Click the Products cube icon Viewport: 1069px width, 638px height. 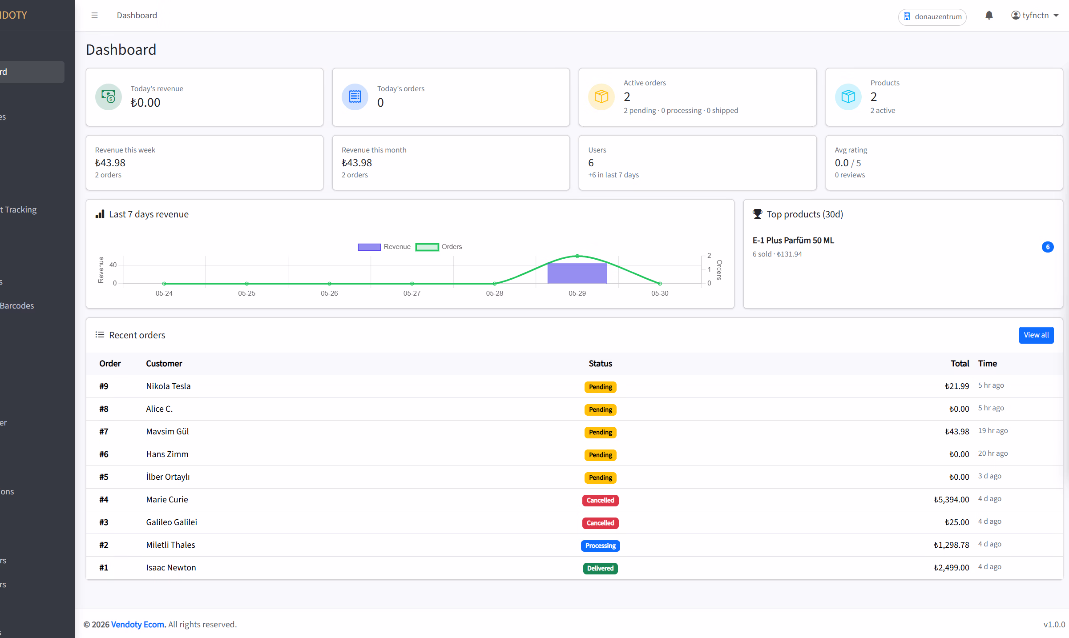click(848, 96)
